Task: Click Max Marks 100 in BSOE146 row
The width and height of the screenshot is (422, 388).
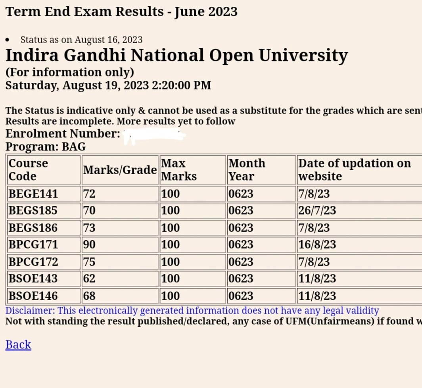Action: point(171,296)
